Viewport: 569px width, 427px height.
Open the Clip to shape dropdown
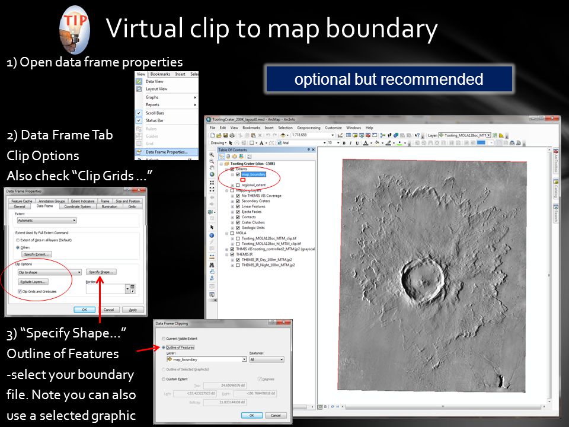point(50,272)
